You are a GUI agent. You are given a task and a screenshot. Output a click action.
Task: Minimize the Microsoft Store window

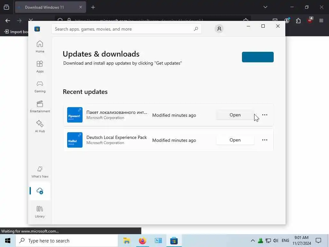click(248, 26)
